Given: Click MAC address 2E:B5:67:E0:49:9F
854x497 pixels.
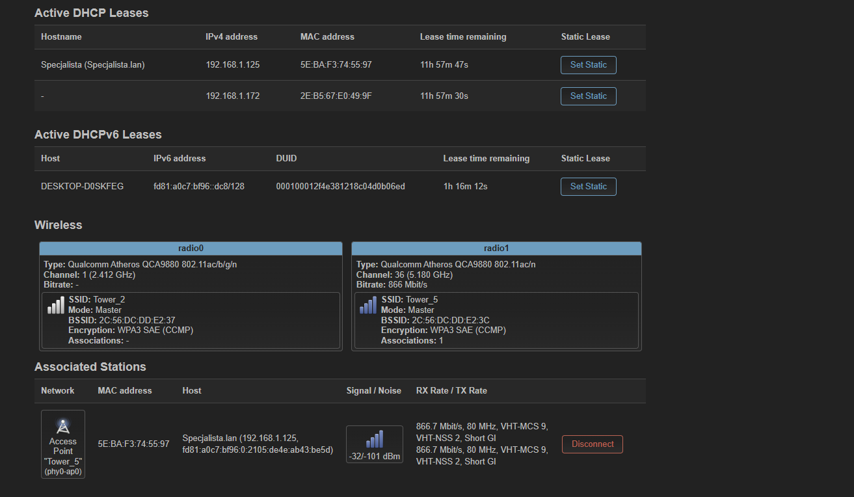Looking at the screenshot, I should point(336,96).
